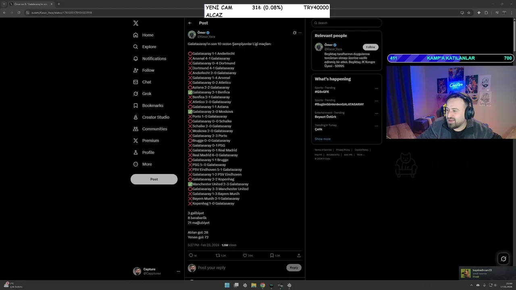Click the reply comment icon showing 1K
The height and width of the screenshot is (290, 516).
coord(191,255)
